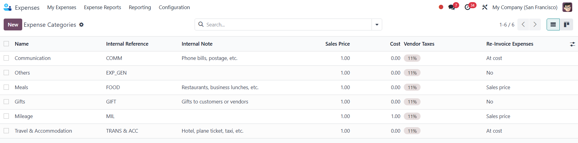
Task: Open the user avatar menu
Action: [x=567, y=7]
